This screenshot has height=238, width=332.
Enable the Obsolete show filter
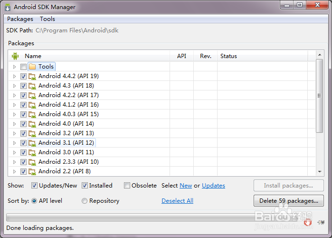(x=127, y=186)
